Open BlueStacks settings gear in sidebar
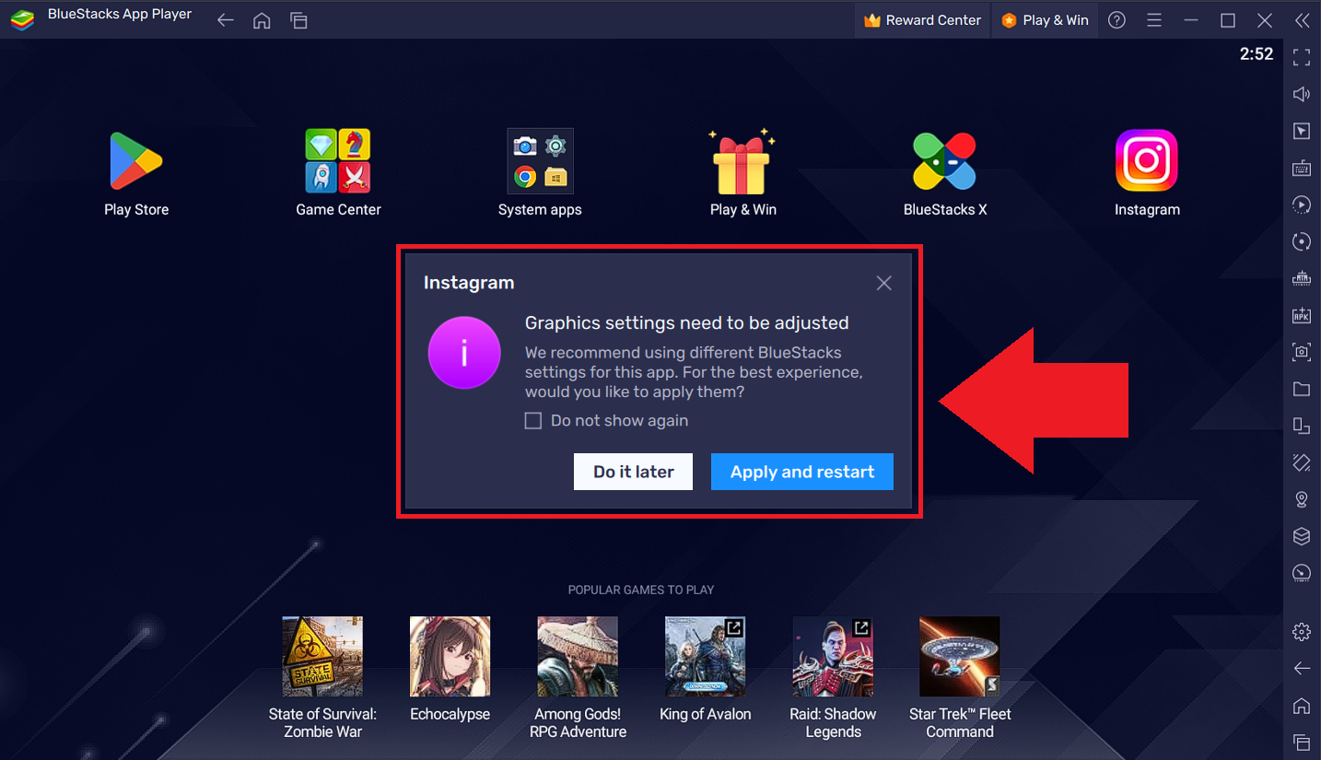 (1302, 632)
